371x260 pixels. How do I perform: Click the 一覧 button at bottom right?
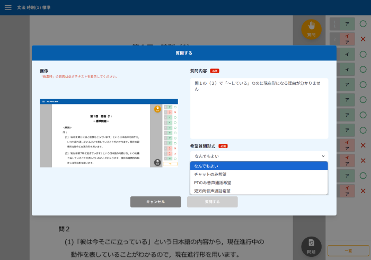348,250
